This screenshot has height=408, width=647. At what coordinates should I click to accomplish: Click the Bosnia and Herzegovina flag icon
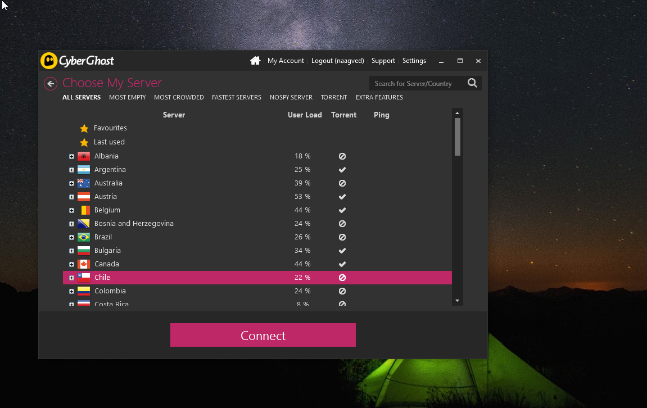[x=84, y=224]
